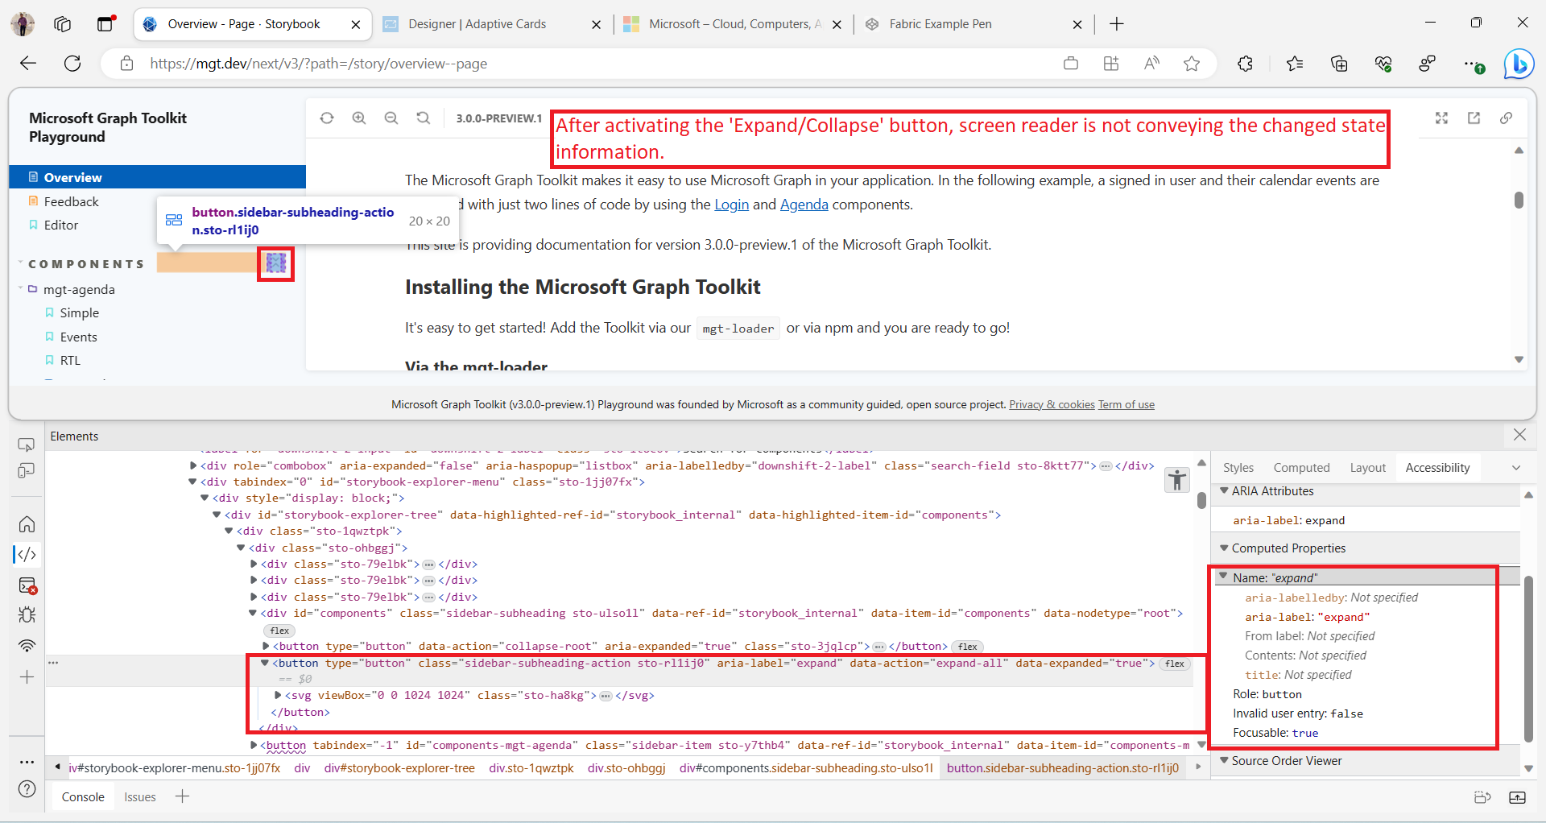Switch to the Computed tab
Image resolution: width=1546 pixels, height=823 pixels.
coord(1300,467)
